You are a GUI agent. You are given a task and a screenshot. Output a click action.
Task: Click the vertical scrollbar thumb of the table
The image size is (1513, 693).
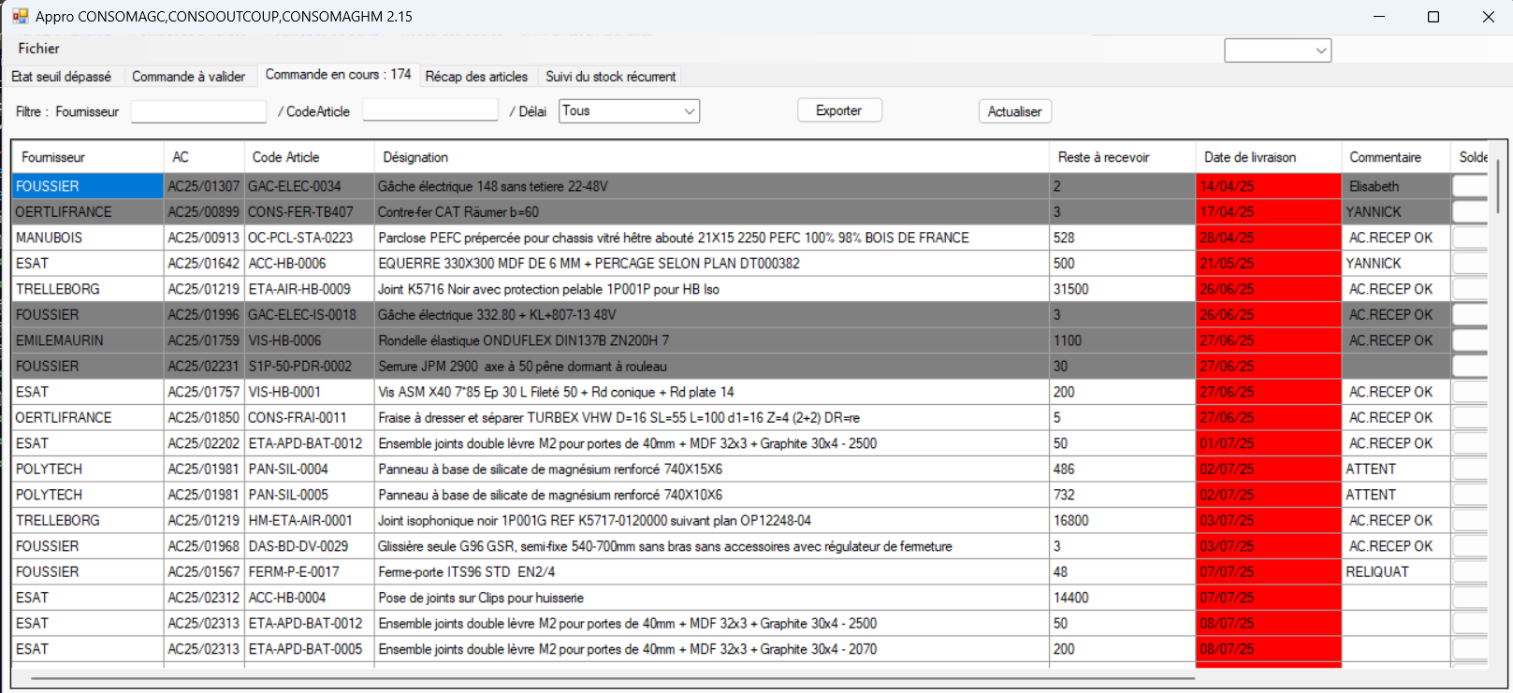pos(1497,187)
